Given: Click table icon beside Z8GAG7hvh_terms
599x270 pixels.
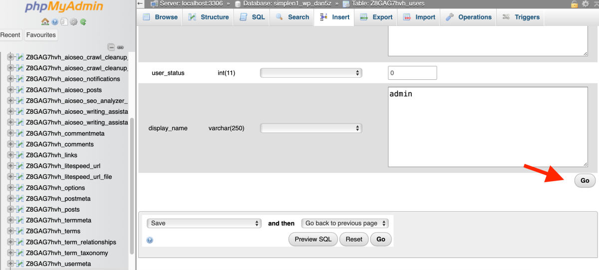Looking at the screenshot, I should pyautogui.click(x=20, y=231).
